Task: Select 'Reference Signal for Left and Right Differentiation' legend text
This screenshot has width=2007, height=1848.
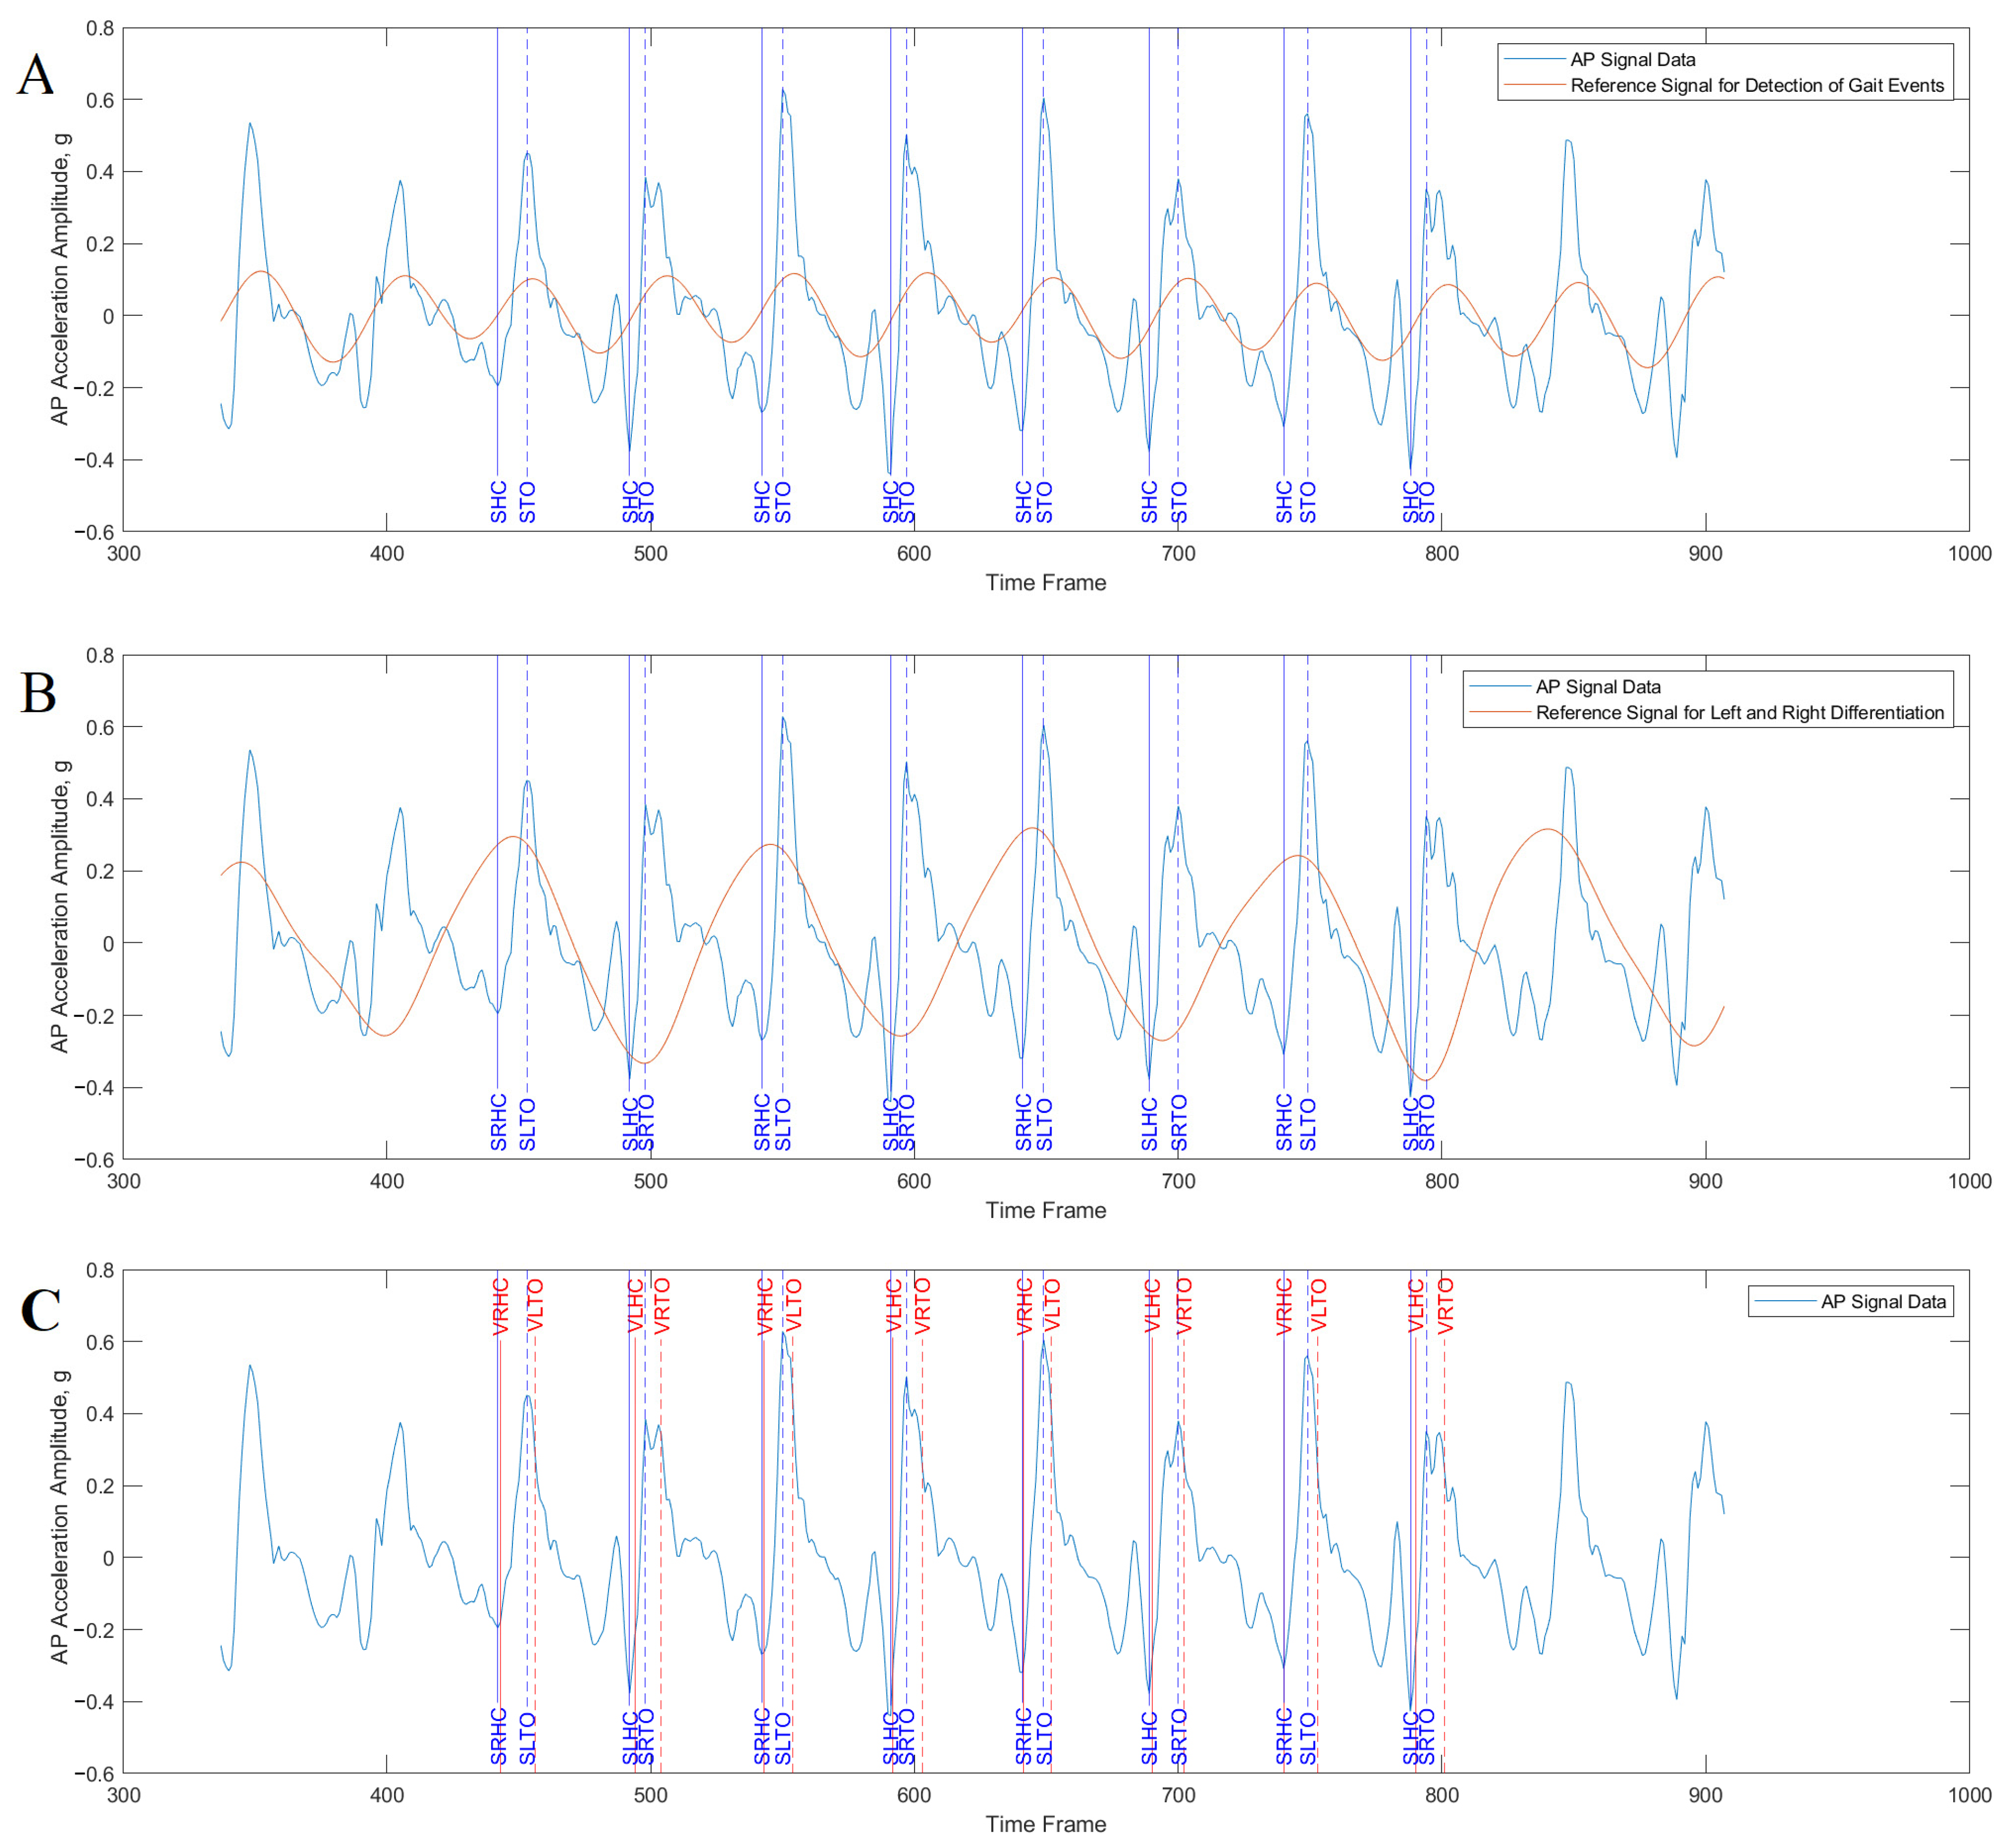Action: tap(1739, 713)
